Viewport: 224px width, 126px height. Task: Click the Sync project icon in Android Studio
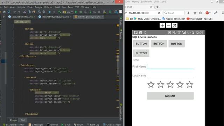pos(9,12)
